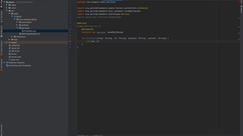Click the External Libraries icon
243x136 pixels.
pos(7,63)
